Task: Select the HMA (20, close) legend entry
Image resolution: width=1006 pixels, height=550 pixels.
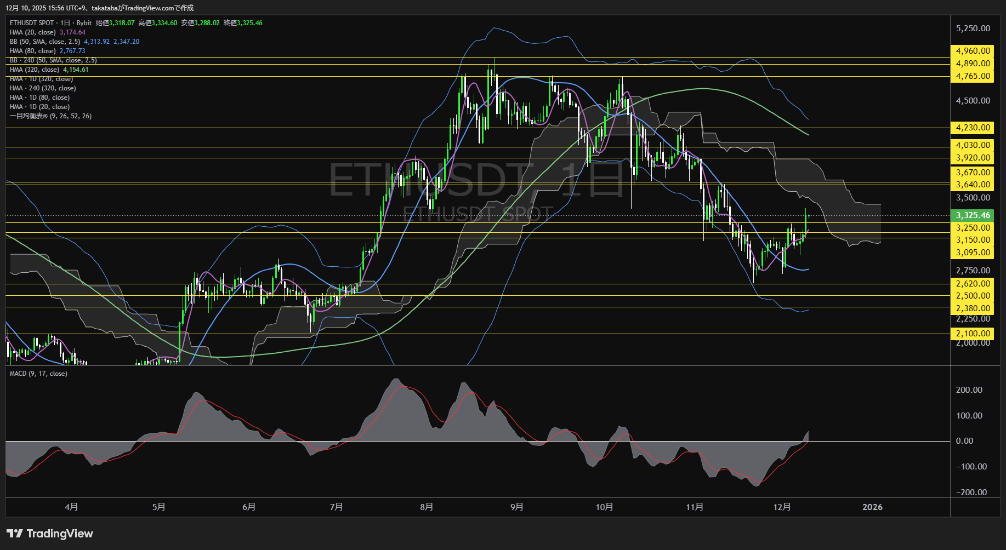Action: click(x=33, y=32)
